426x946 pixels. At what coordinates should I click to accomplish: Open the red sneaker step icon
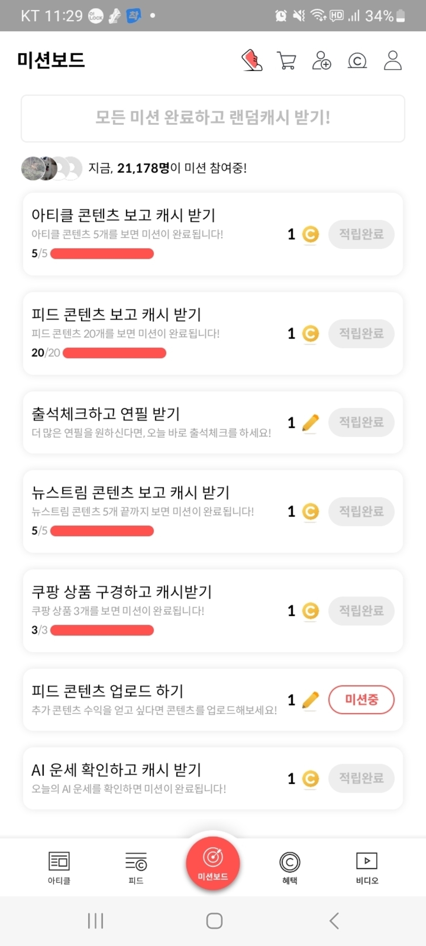pos(252,60)
